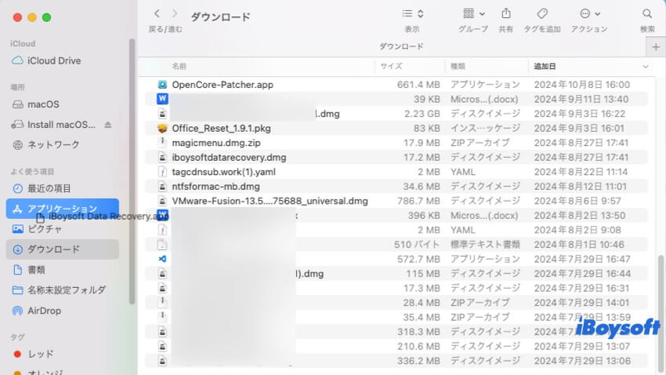Select tagcdnsub.work(1).yaml file
The image size is (666, 375).
click(x=396, y=172)
